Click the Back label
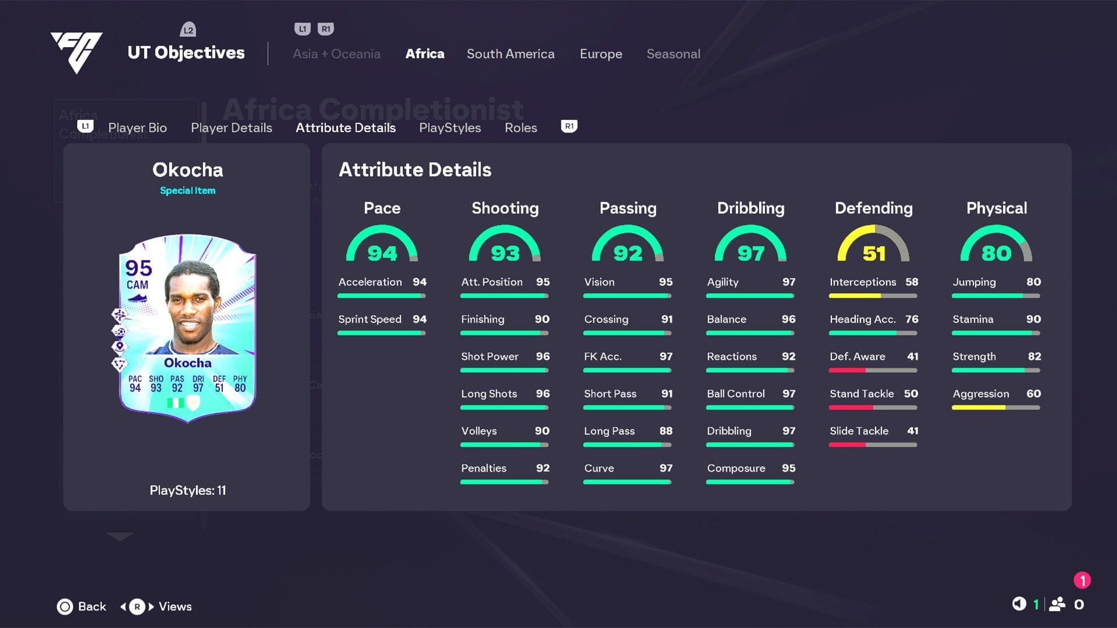Screen dimensions: 1117x628 92,606
